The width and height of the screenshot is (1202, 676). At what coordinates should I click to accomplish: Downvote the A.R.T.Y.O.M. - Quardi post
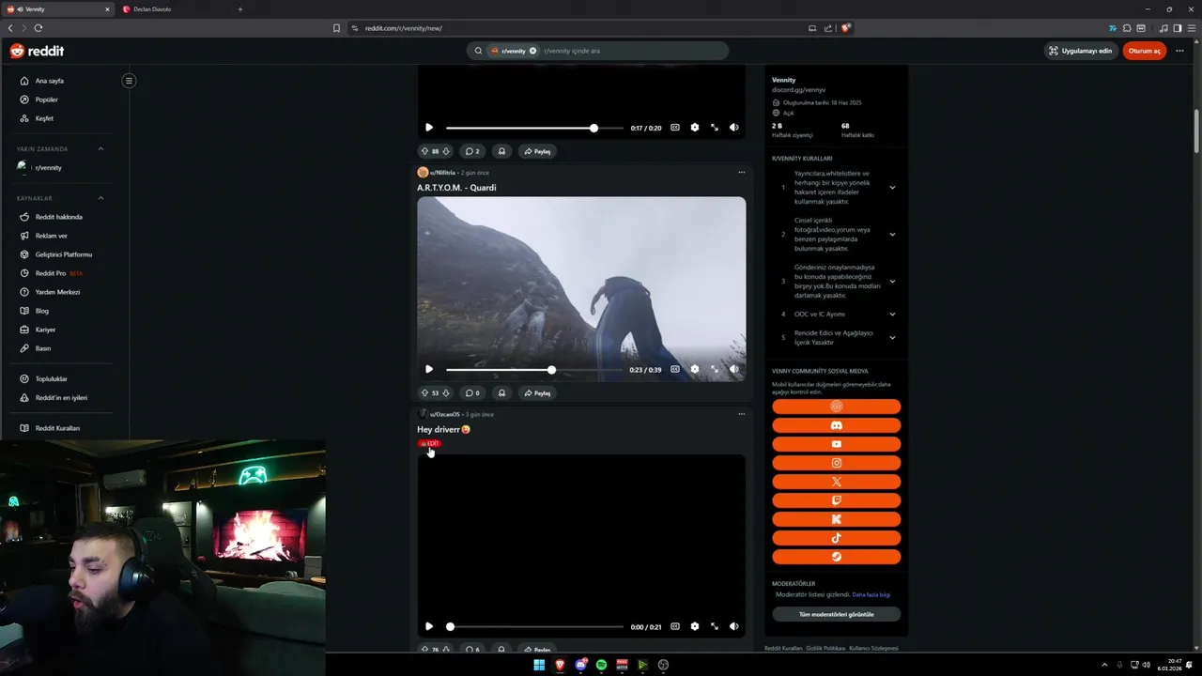pyautogui.click(x=446, y=393)
